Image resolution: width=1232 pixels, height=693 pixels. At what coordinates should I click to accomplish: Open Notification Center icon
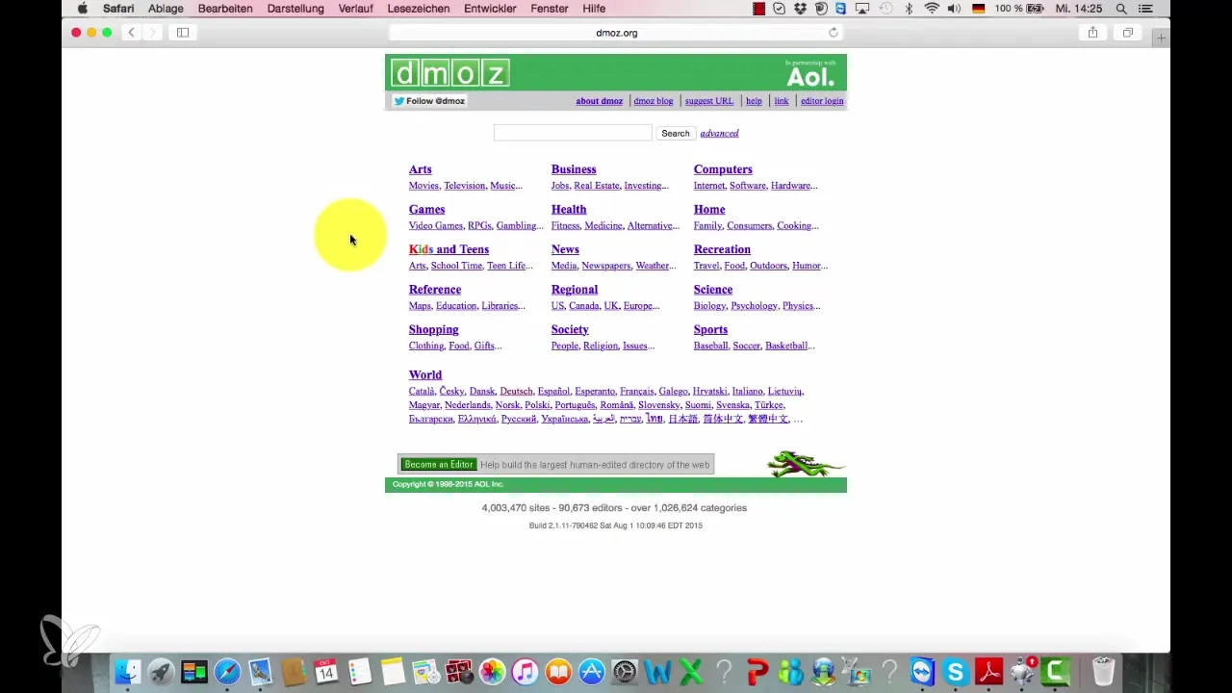pos(1144,9)
